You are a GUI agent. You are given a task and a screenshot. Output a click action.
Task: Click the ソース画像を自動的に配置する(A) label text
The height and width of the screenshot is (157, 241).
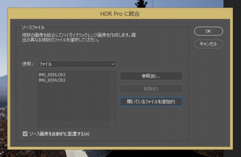[59, 134]
